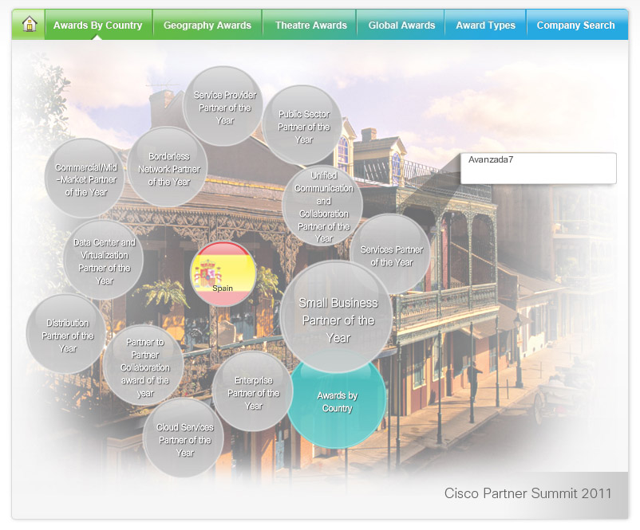Choose Distribution Partner of the Year bubble
Viewport: 640px width, 530px height.
(x=67, y=335)
